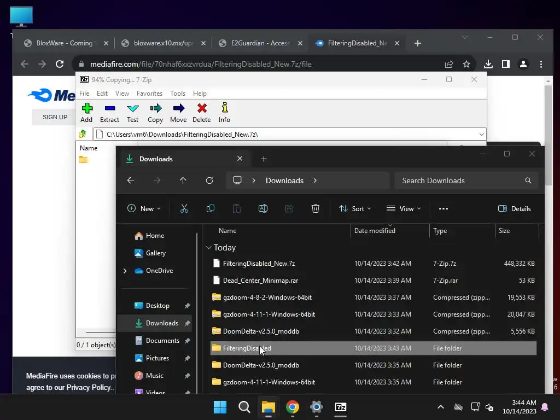Click 7-Zip icon on taskbar
This screenshot has width=560, height=420.
pyautogui.click(x=340, y=407)
